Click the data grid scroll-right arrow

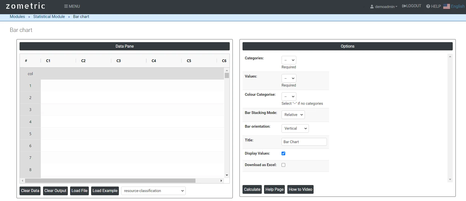point(221,181)
